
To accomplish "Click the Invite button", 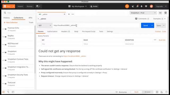I will (x=94, y=6).
